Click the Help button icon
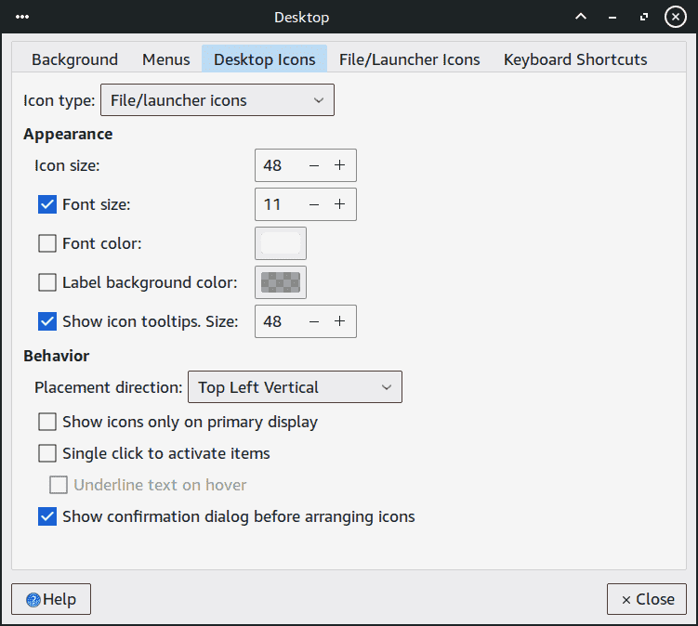 (33, 600)
